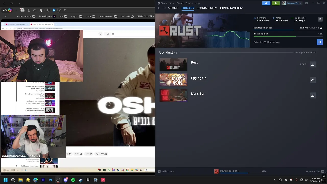Click the Steam announcements megaphone button
Viewport: 327px width, 184px height.
coord(266,3)
